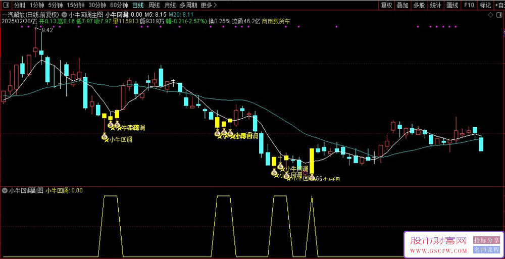Screen dimensions: 505x259
Task: Click the 复权 button
Action: [386, 5]
